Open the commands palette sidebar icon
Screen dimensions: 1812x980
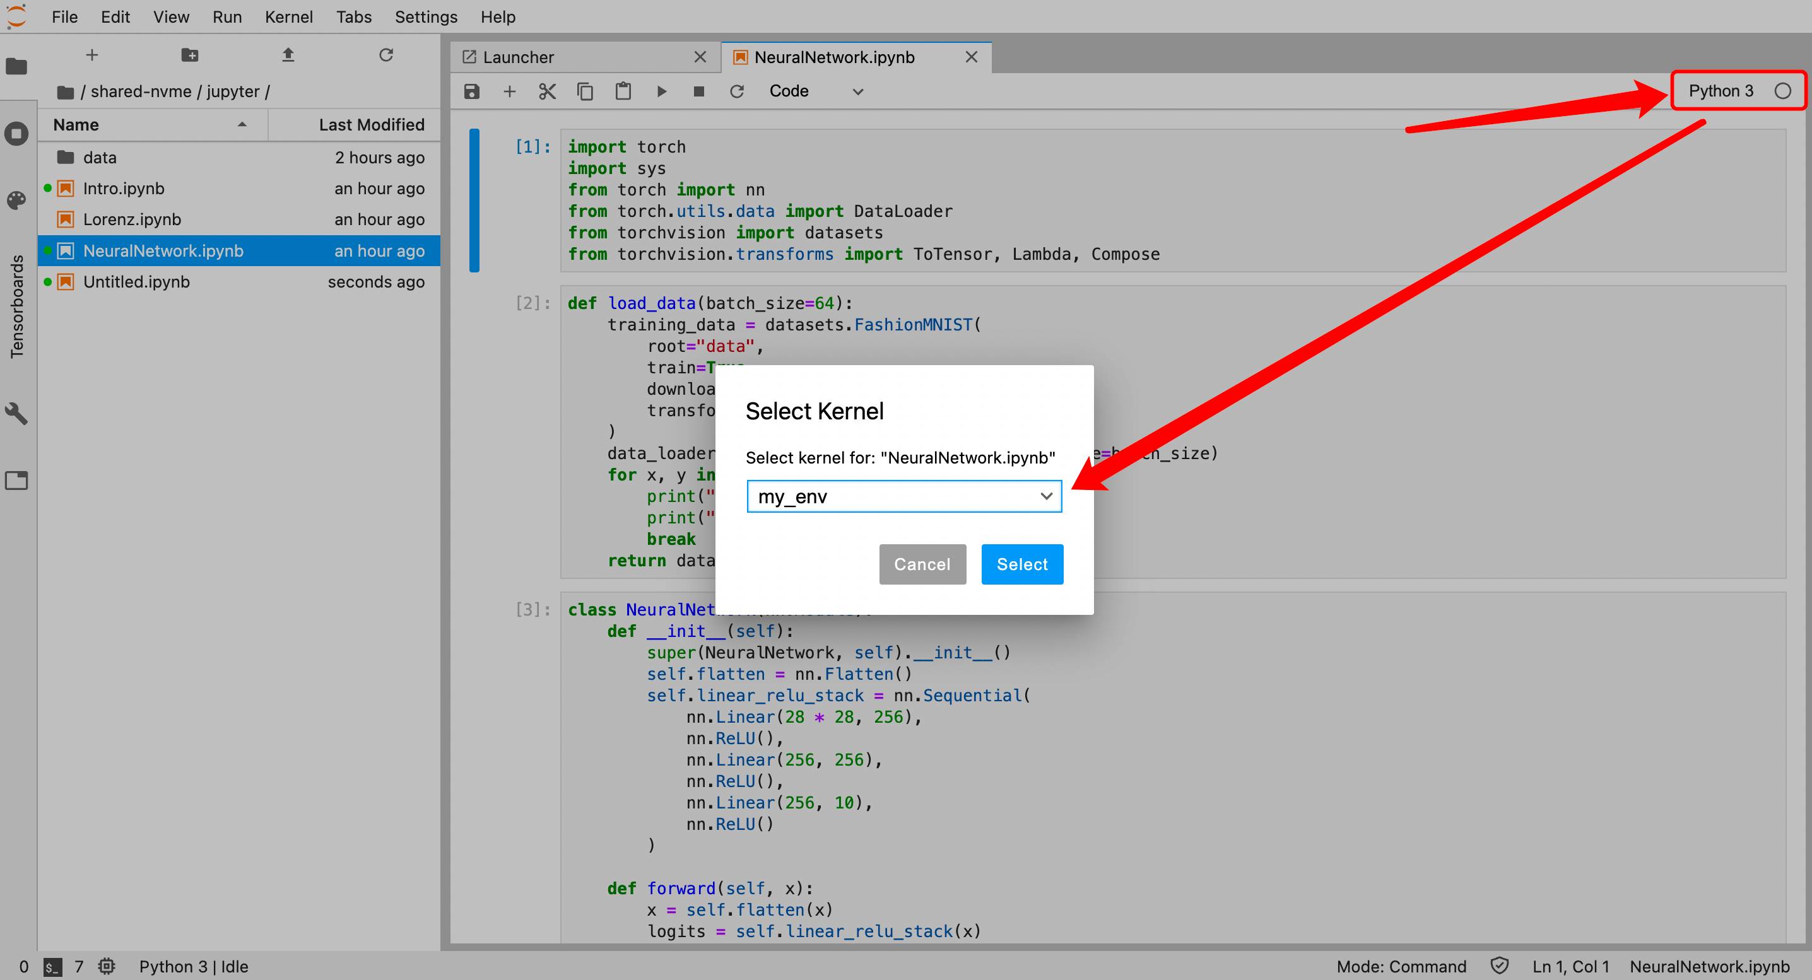tap(17, 201)
